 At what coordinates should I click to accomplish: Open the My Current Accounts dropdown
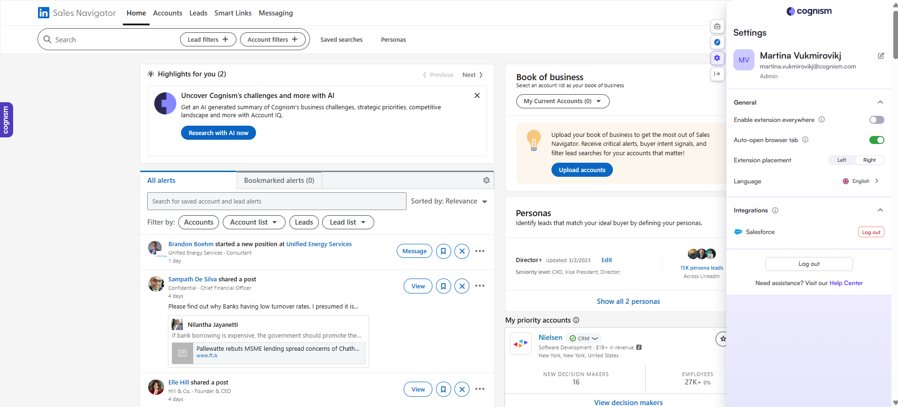pyautogui.click(x=562, y=101)
